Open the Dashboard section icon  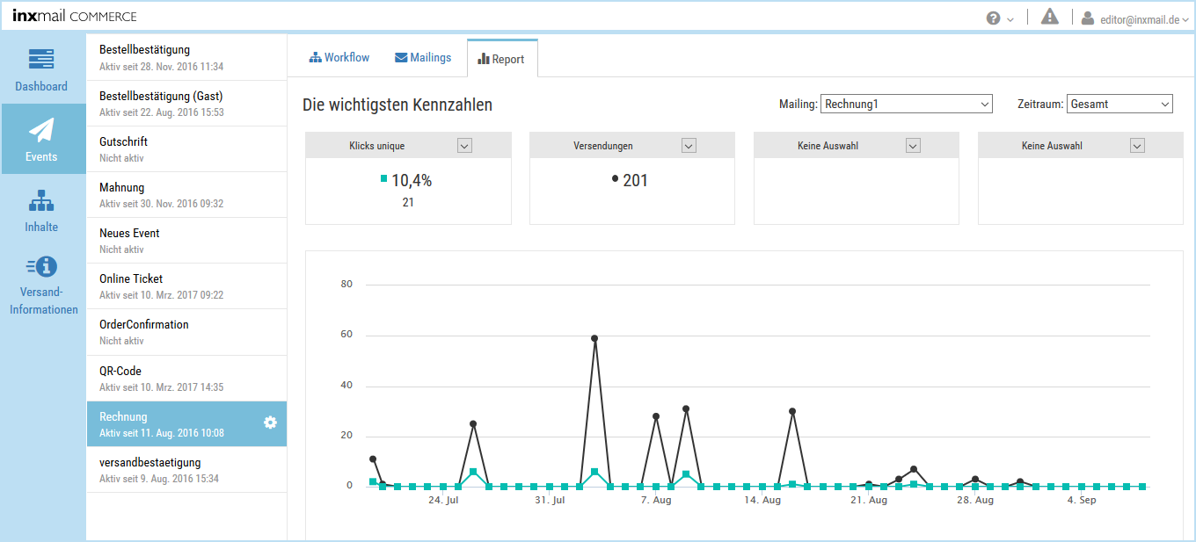[x=41, y=60]
